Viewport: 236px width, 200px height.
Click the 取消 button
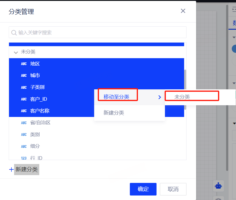click(173, 189)
